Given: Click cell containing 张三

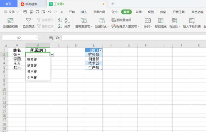Looking at the screenshot, I should [x=17, y=54].
